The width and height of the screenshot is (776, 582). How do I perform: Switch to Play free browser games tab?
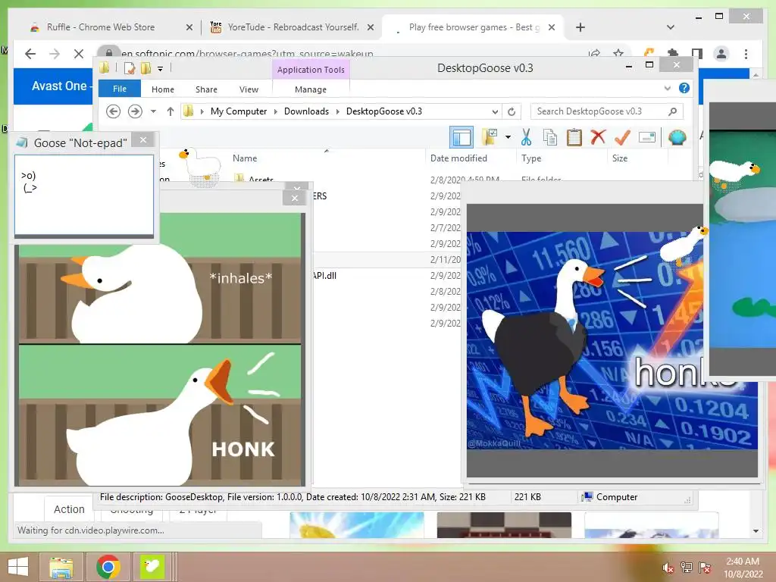click(474, 27)
